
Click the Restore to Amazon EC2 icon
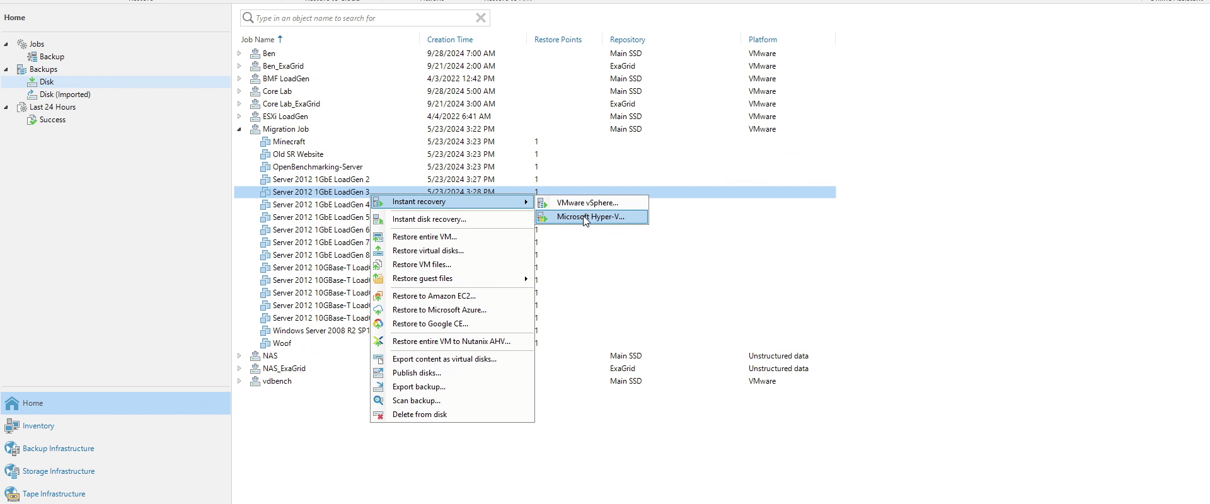pyautogui.click(x=377, y=296)
